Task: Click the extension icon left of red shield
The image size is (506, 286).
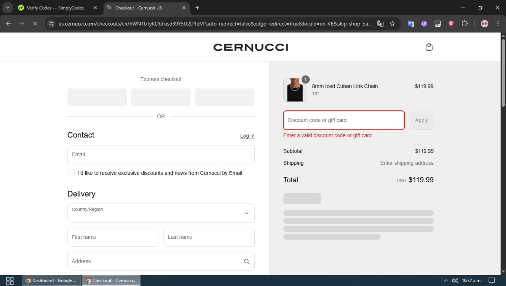Action: tap(438, 24)
